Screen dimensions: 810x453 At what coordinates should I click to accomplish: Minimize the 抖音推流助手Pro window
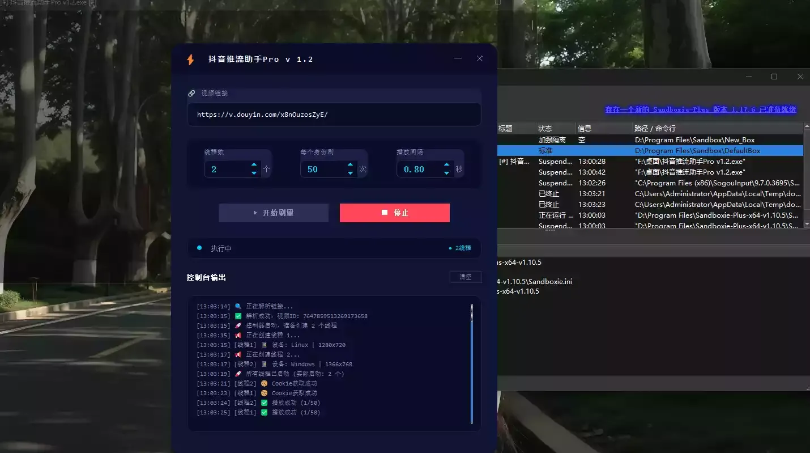[x=458, y=58]
